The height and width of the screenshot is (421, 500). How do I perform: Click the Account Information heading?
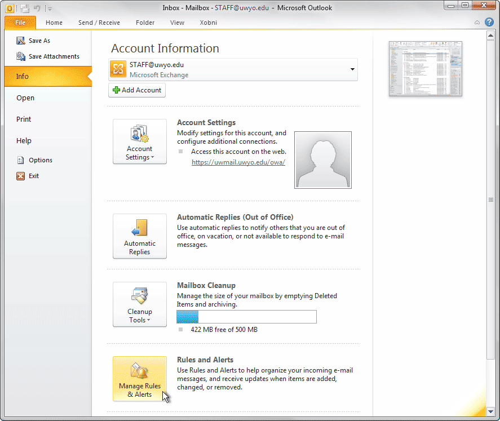click(165, 48)
